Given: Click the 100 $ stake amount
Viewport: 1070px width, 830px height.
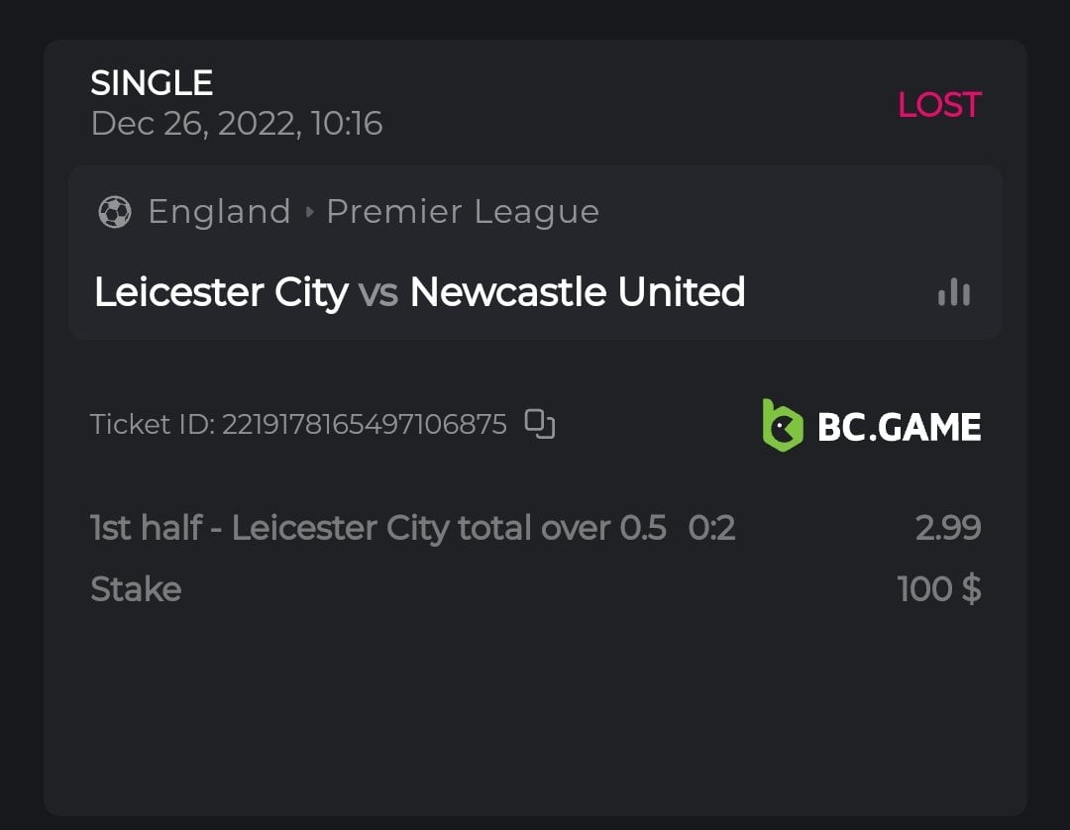Looking at the screenshot, I should tap(938, 589).
